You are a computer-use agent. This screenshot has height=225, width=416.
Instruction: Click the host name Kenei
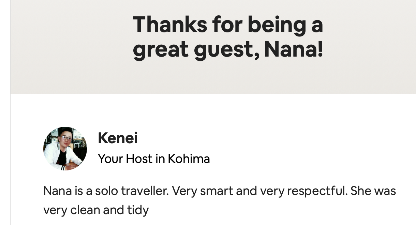click(118, 138)
